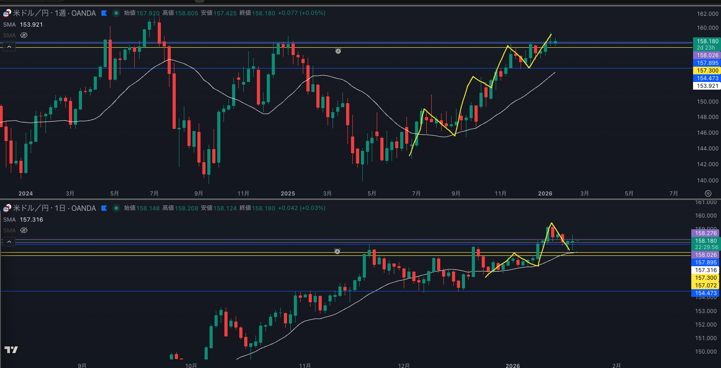Collapse the indicator legend on daily chart
This screenshot has width=721, height=368.
coord(9,242)
